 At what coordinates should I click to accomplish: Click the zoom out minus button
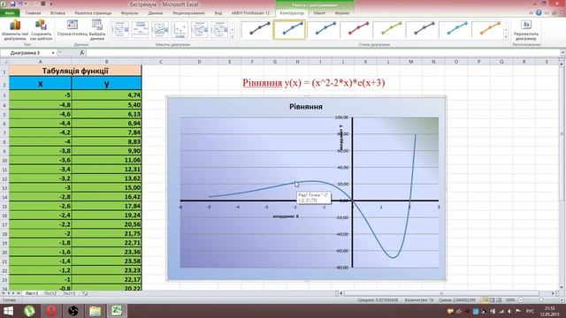[521, 300]
